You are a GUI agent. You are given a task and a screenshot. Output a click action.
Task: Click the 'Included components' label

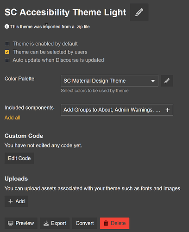pos(29,107)
